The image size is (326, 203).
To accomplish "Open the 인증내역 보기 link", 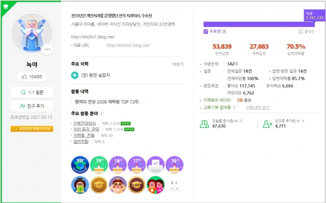I will tap(258, 107).
